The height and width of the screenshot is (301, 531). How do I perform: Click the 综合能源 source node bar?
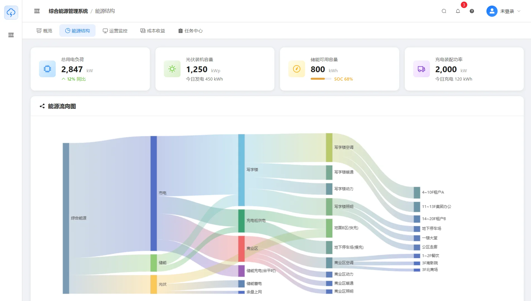click(x=66, y=218)
